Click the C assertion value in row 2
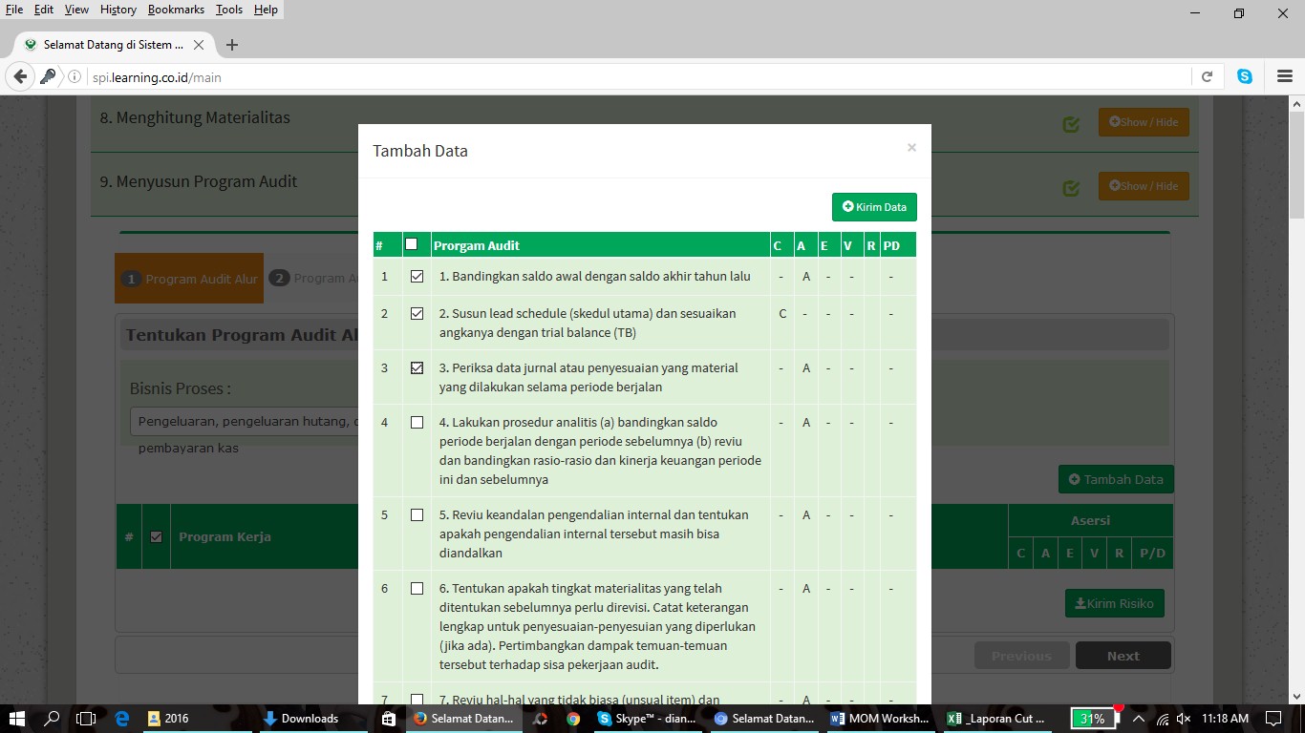 point(782,313)
